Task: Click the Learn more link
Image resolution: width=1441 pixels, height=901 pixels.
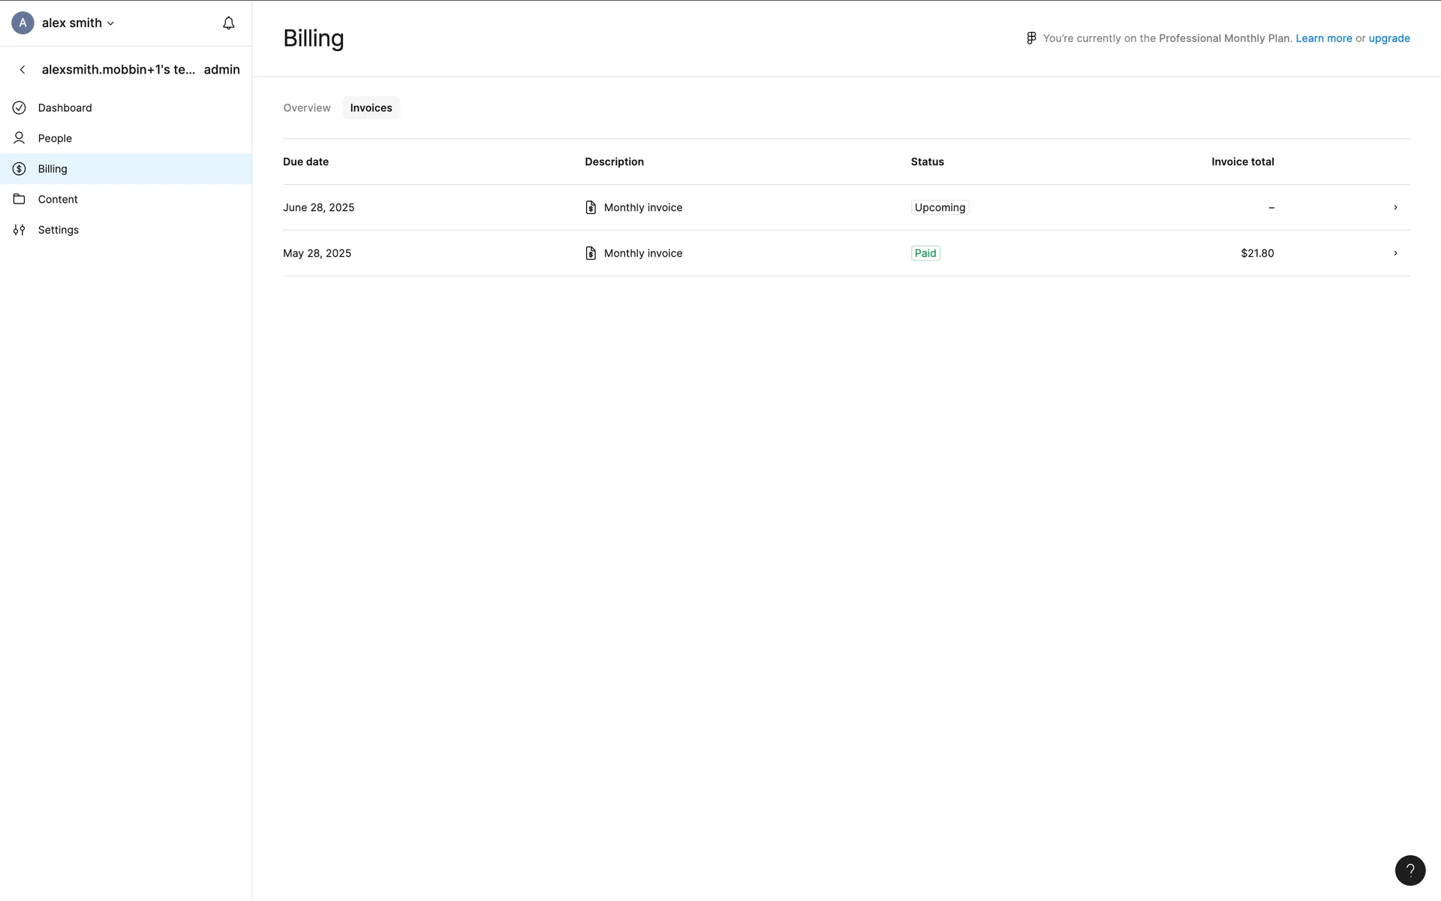Action: tap(1323, 38)
